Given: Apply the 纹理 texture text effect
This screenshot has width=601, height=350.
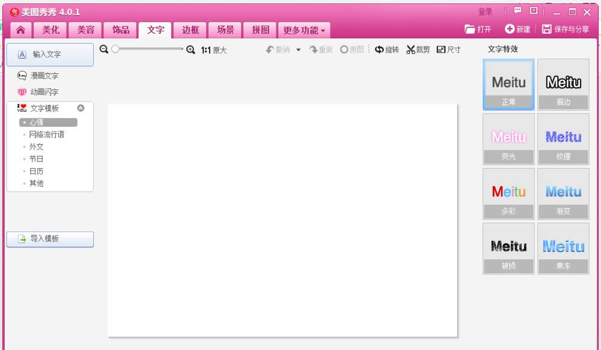Looking at the screenshot, I should point(564,139).
